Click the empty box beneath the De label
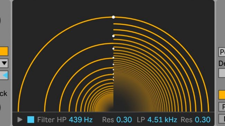The height and width of the screenshot is (126, 225). point(222,73)
